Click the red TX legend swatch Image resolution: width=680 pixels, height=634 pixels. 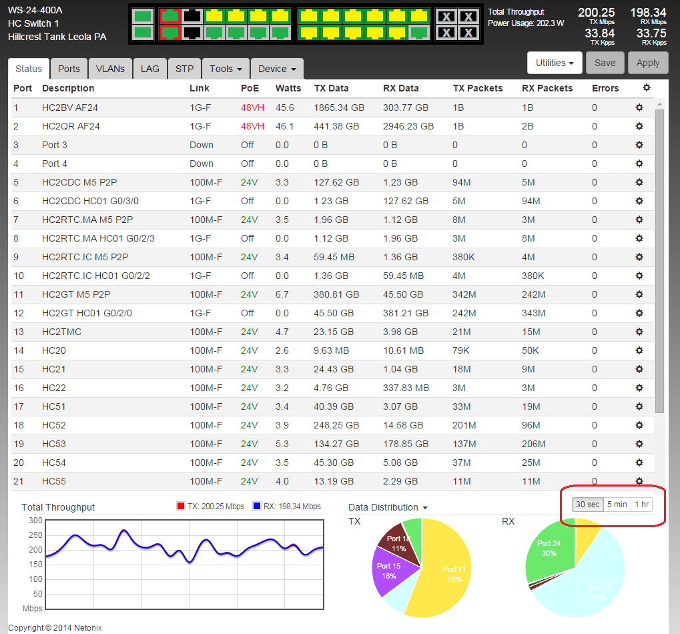click(181, 506)
